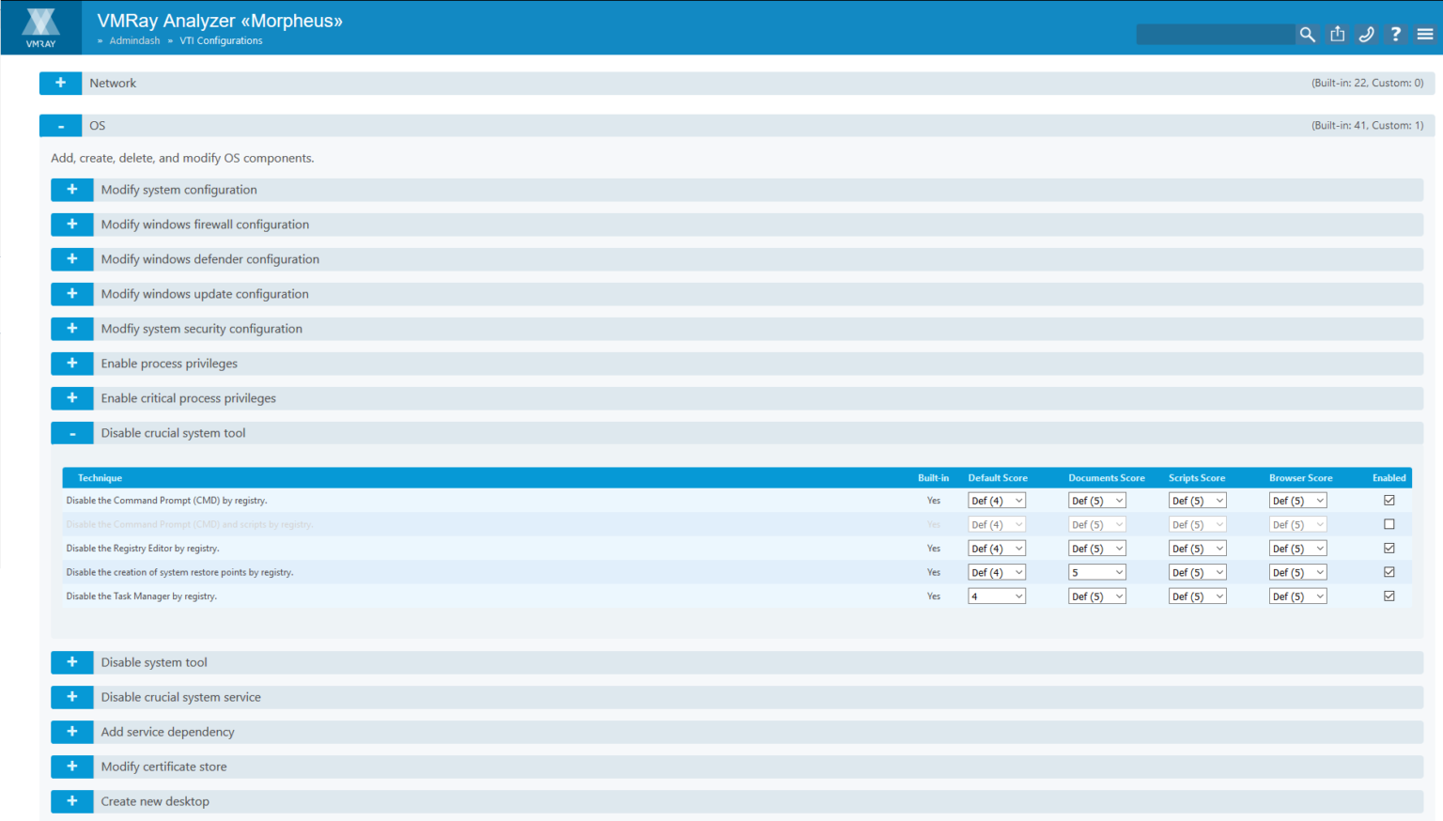Disable the Task Manager registry technique checkbox
Screen dimensions: 1443x821
1389,595
